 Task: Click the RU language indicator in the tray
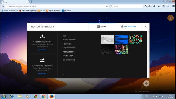(147, 96)
